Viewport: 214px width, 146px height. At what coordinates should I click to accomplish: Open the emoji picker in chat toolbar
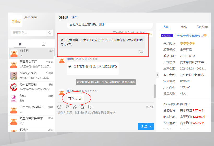pyautogui.click(x=59, y=107)
